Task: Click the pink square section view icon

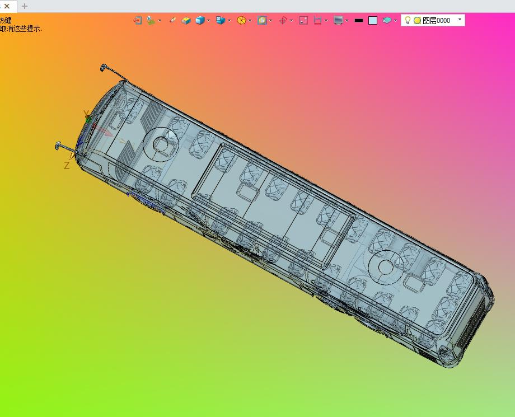Action: click(x=303, y=20)
